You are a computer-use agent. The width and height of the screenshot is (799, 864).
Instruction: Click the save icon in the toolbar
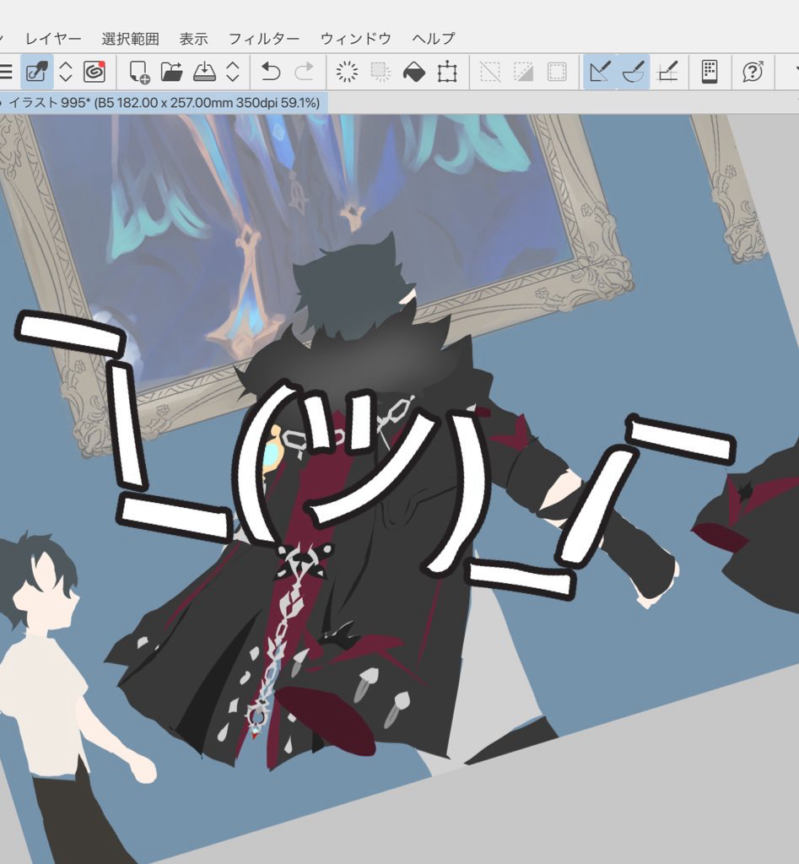coord(205,72)
